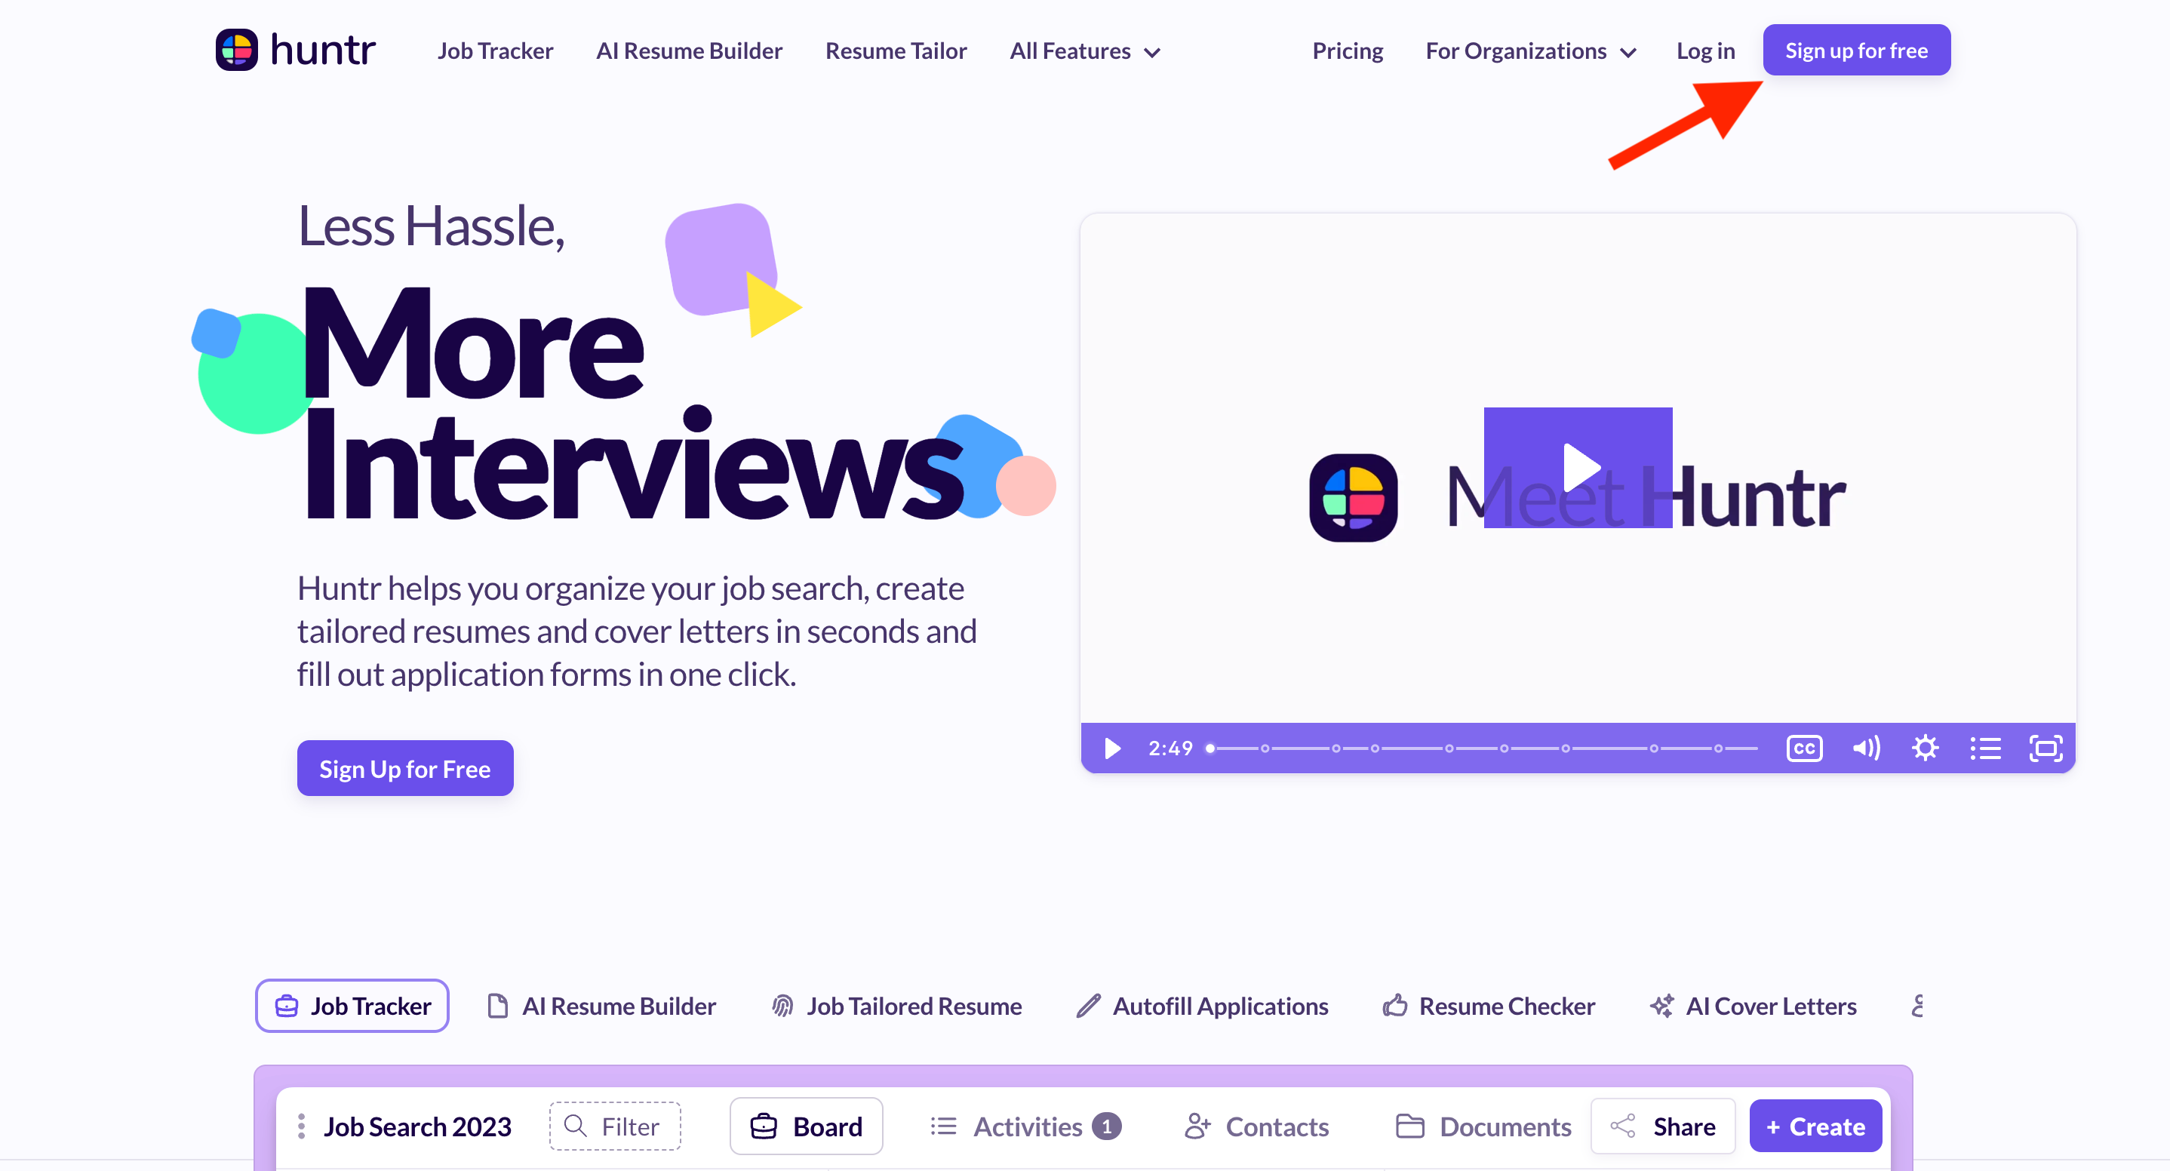Click the video progress timeline bar
Viewport: 2170px width, 1171px height.
pos(1483,748)
